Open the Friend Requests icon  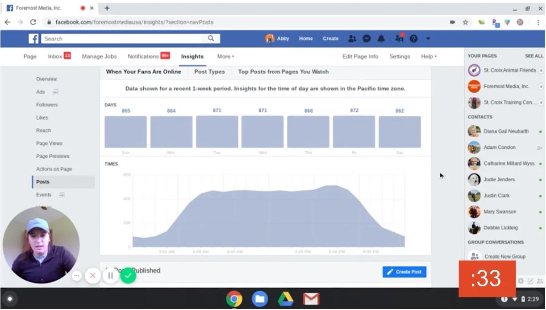pos(352,38)
